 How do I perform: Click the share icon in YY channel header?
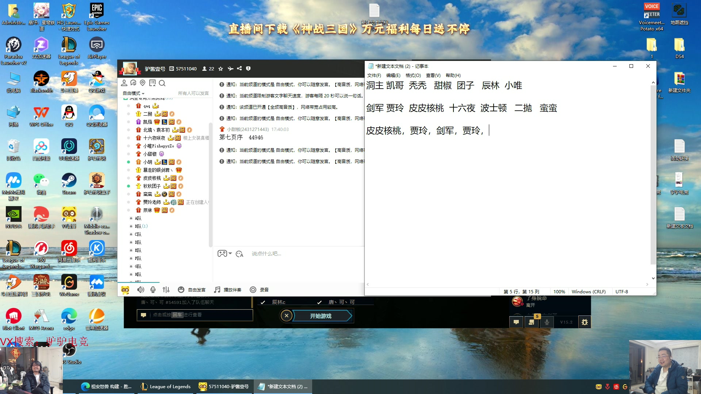(x=240, y=69)
